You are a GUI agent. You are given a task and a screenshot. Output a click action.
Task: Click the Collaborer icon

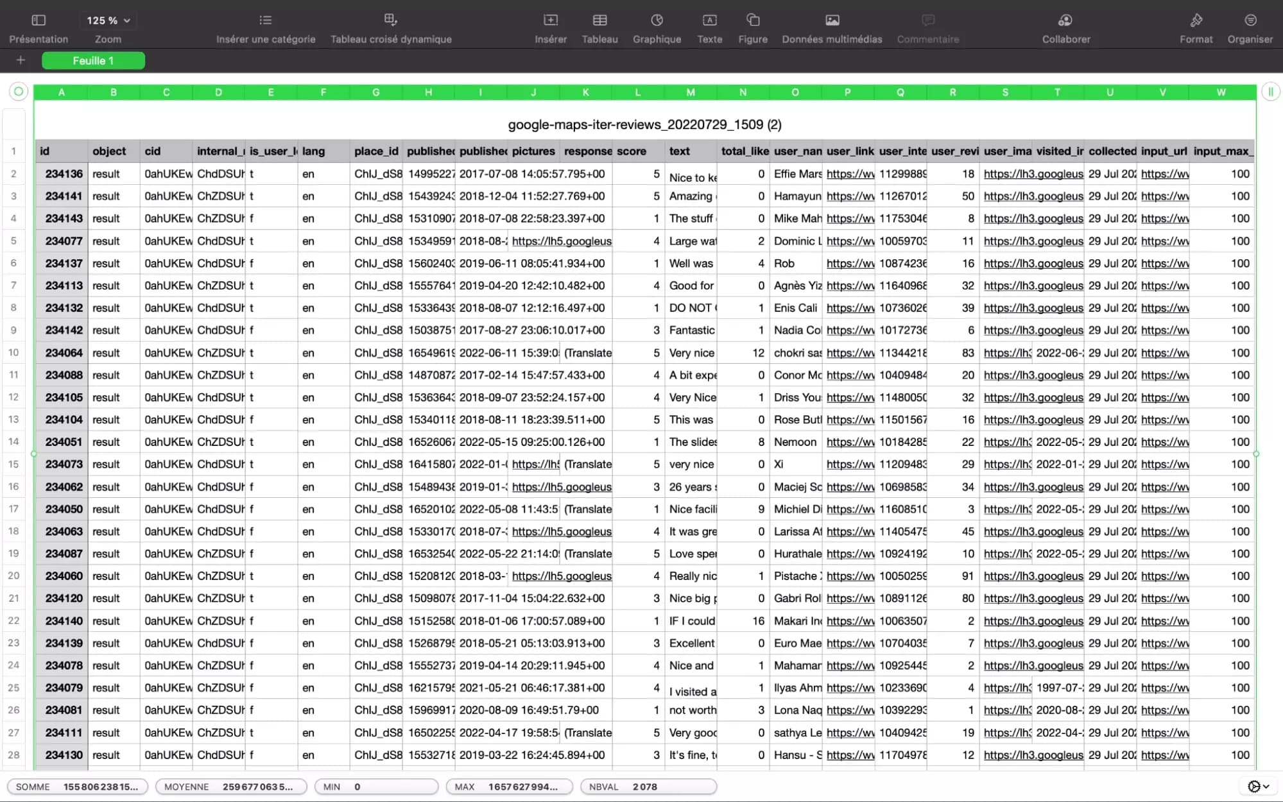[x=1065, y=21]
